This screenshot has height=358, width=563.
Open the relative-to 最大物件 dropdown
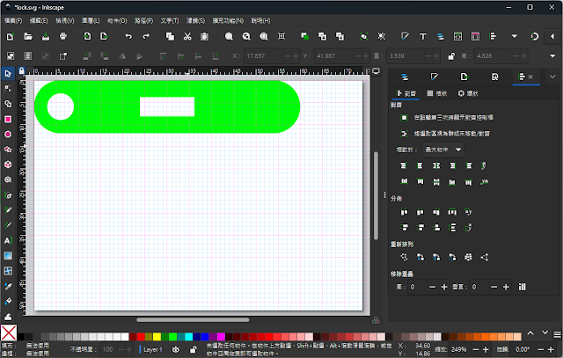[443, 150]
